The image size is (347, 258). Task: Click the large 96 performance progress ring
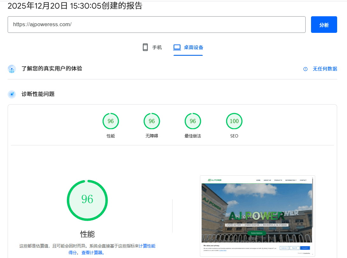click(x=87, y=200)
